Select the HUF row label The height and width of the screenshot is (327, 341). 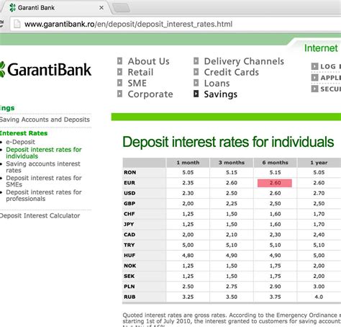click(x=129, y=255)
